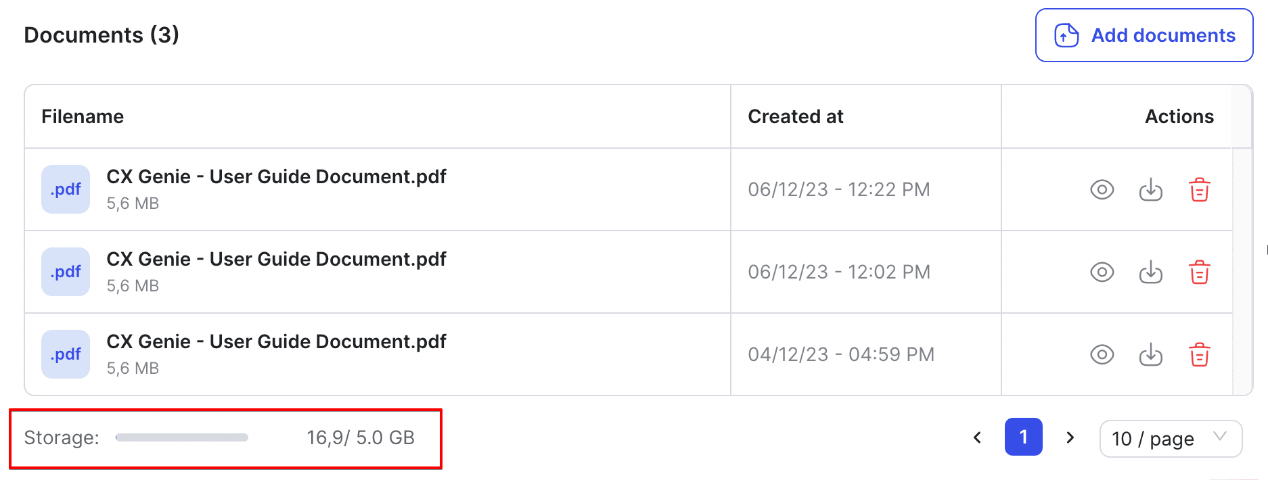
Task: Preview the 12:22 PM User Guide document
Action: 1102,190
